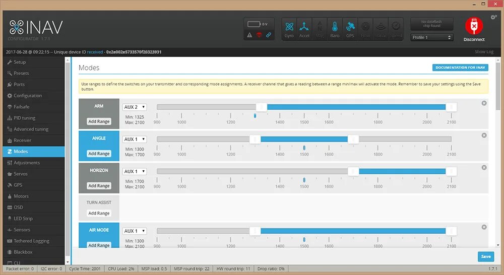Click Add Range under TURN ASSIST

coord(99,213)
